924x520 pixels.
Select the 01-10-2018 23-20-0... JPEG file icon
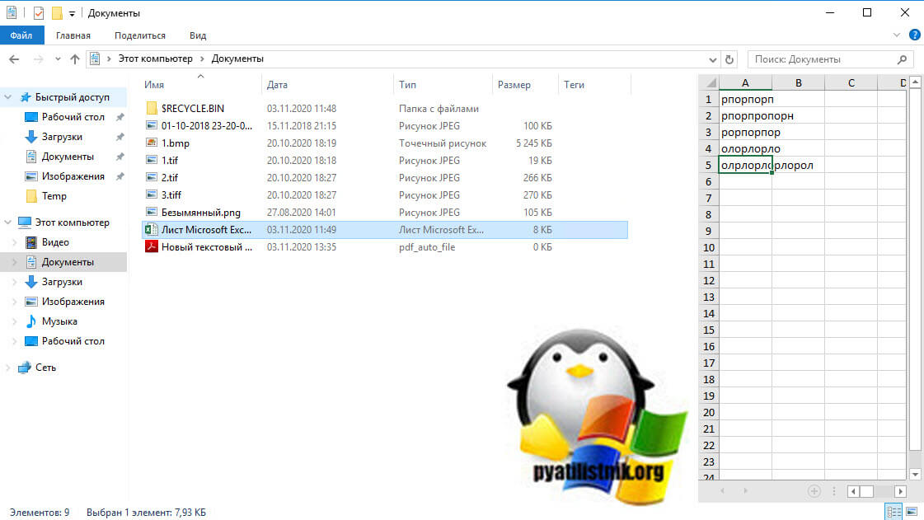click(152, 125)
